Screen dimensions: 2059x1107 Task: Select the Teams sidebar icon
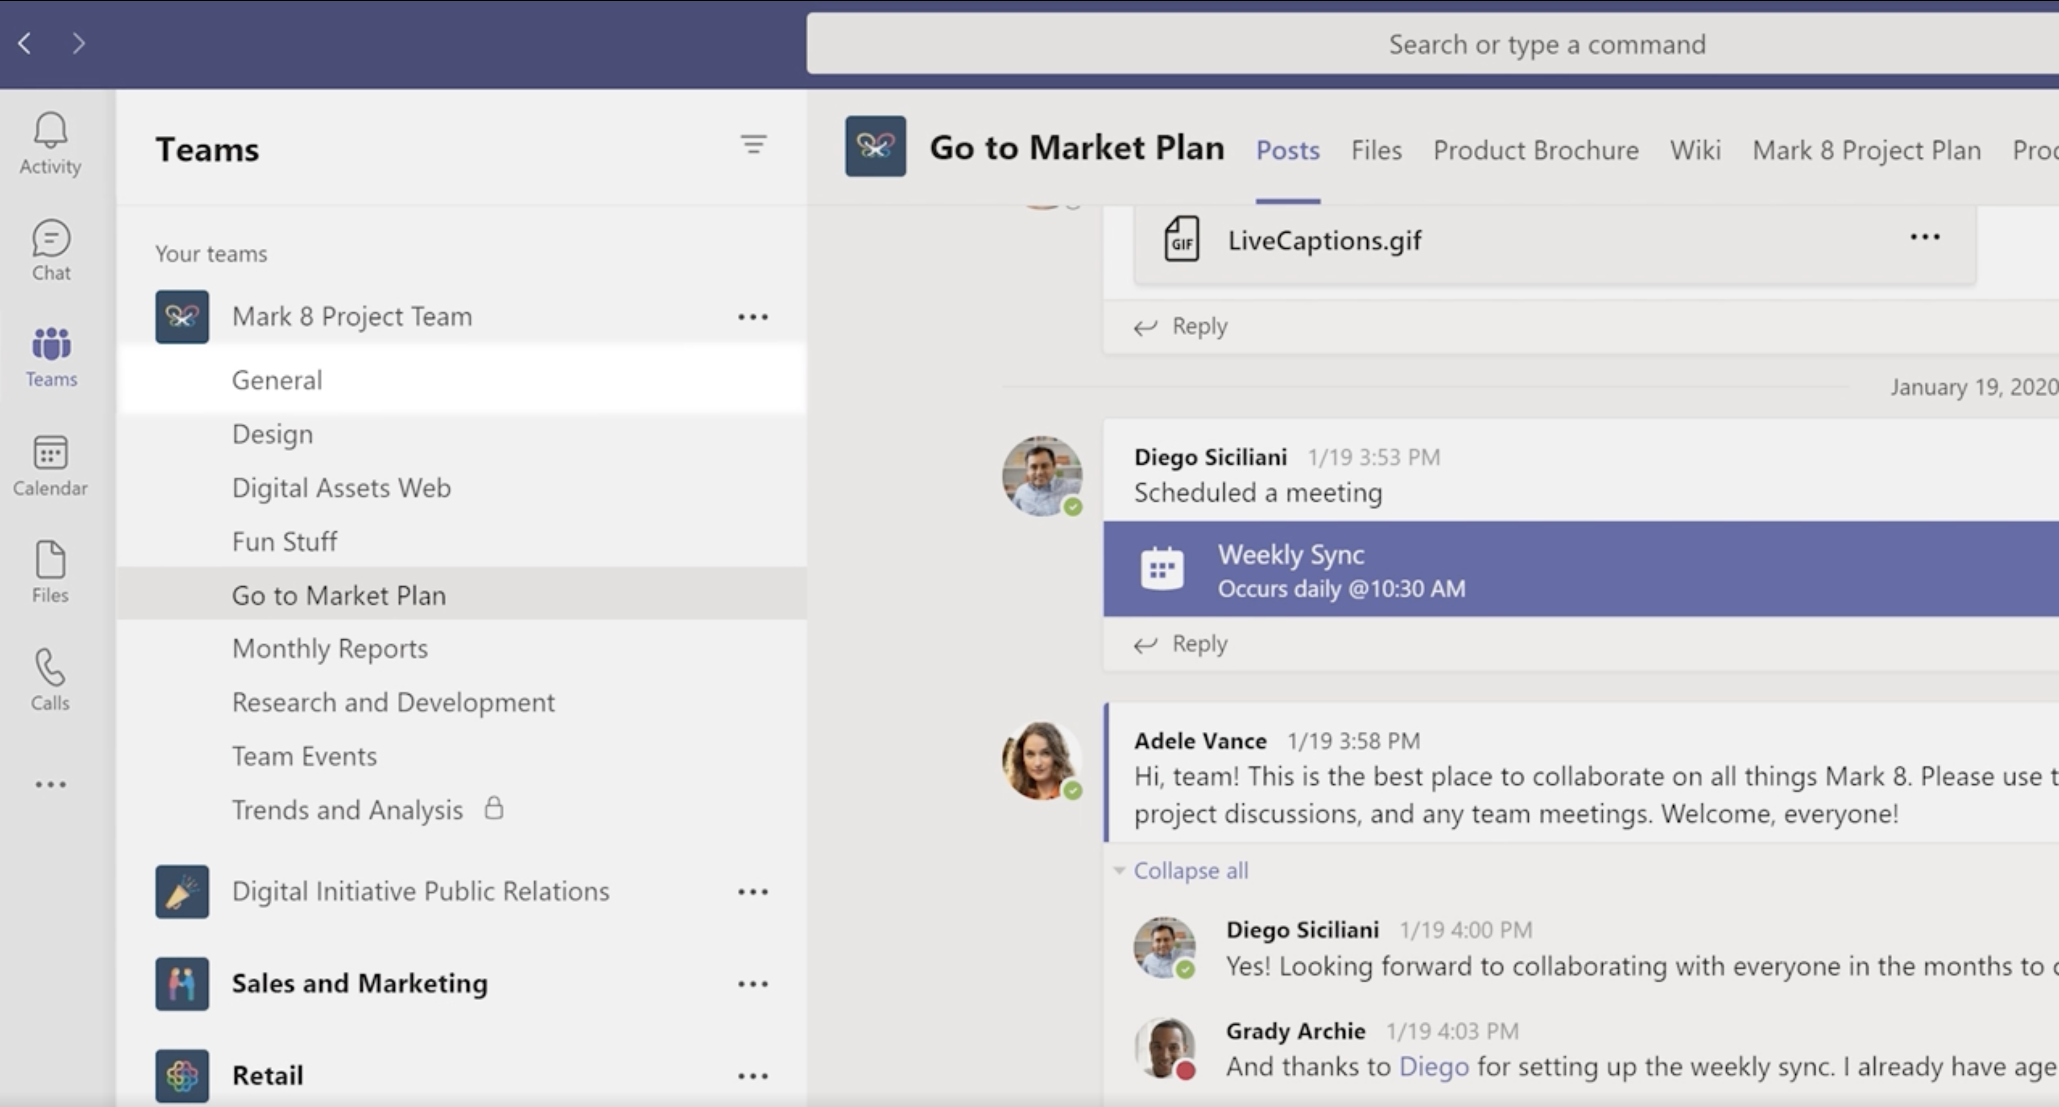tap(50, 357)
